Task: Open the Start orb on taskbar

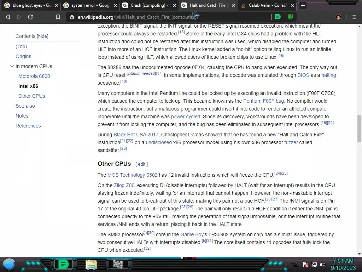Action: pos(9,264)
